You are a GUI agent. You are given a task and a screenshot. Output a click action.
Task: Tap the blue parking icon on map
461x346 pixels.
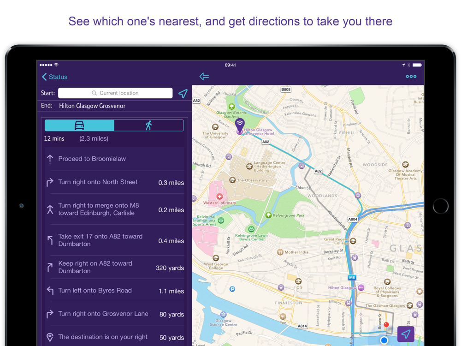coord(232,289)
